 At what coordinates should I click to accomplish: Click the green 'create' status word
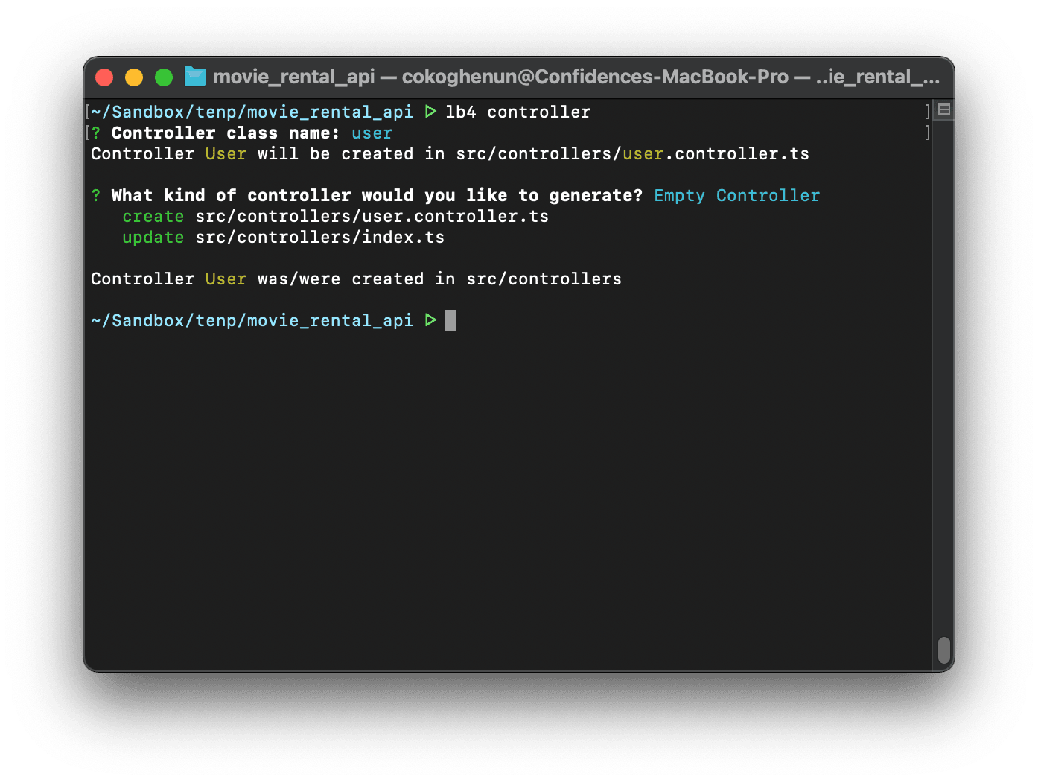tap(153, 217)
